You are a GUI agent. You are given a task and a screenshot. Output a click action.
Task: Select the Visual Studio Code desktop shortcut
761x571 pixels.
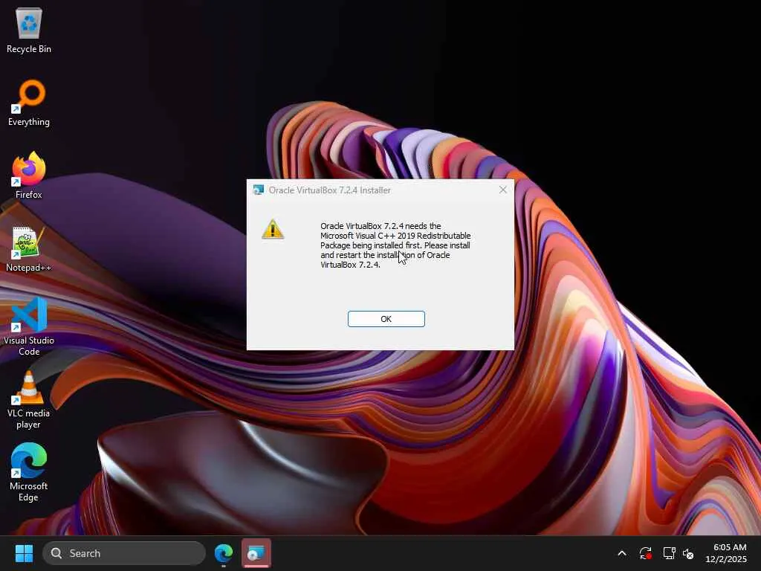[29, 327]
